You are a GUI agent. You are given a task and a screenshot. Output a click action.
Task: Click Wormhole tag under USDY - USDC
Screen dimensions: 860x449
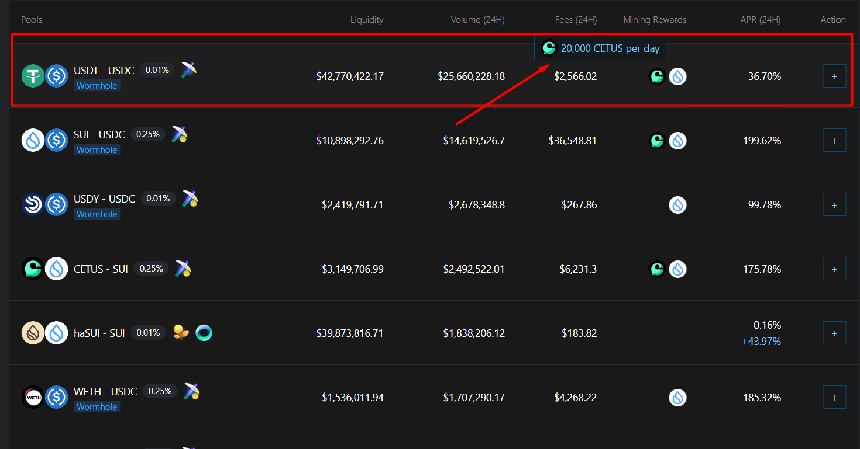(x=97, y=214)
